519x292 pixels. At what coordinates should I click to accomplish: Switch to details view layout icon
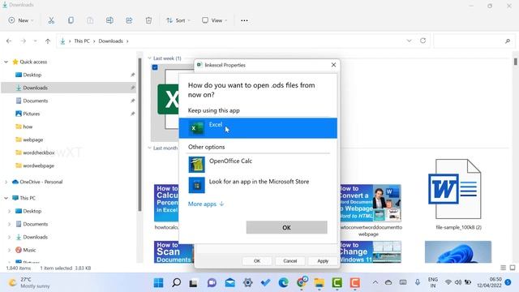click(503, 268)
